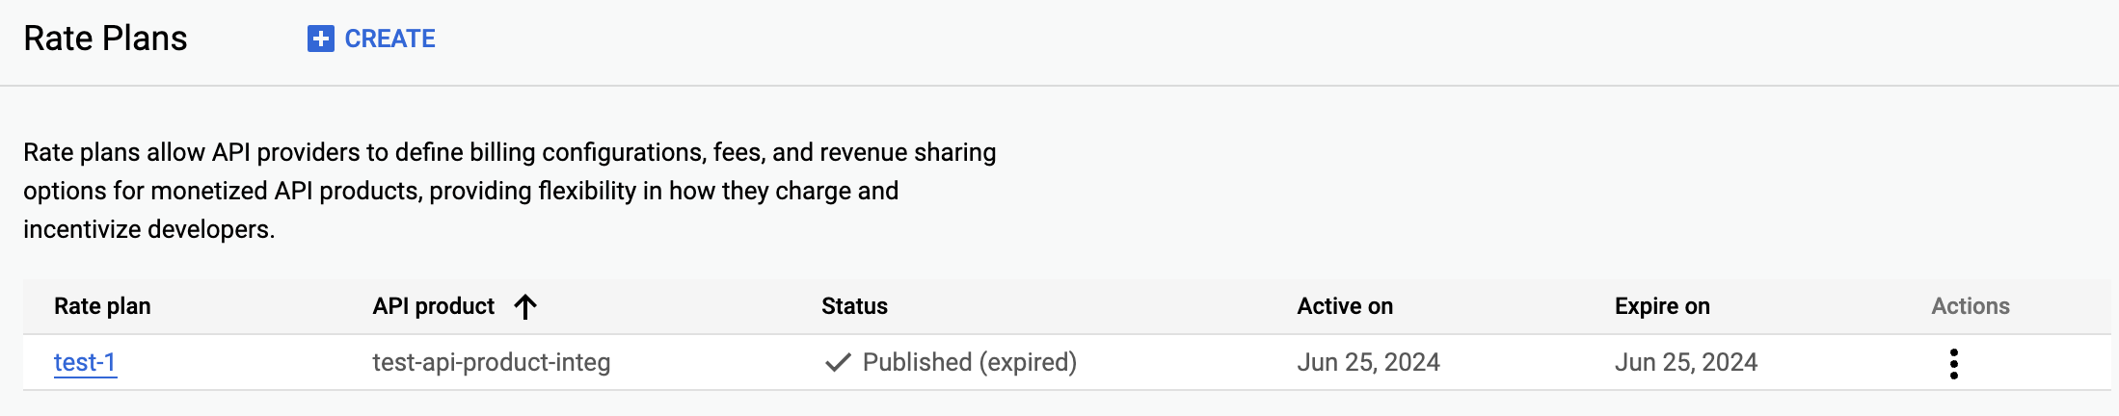Click the Status column header
The height and width of the screenshot is (416, 2119).
[x=854, y=306]
